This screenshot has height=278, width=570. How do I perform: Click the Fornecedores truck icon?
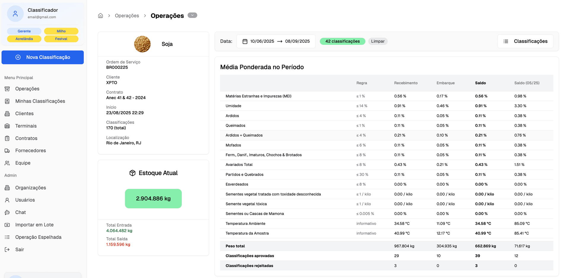7,151
